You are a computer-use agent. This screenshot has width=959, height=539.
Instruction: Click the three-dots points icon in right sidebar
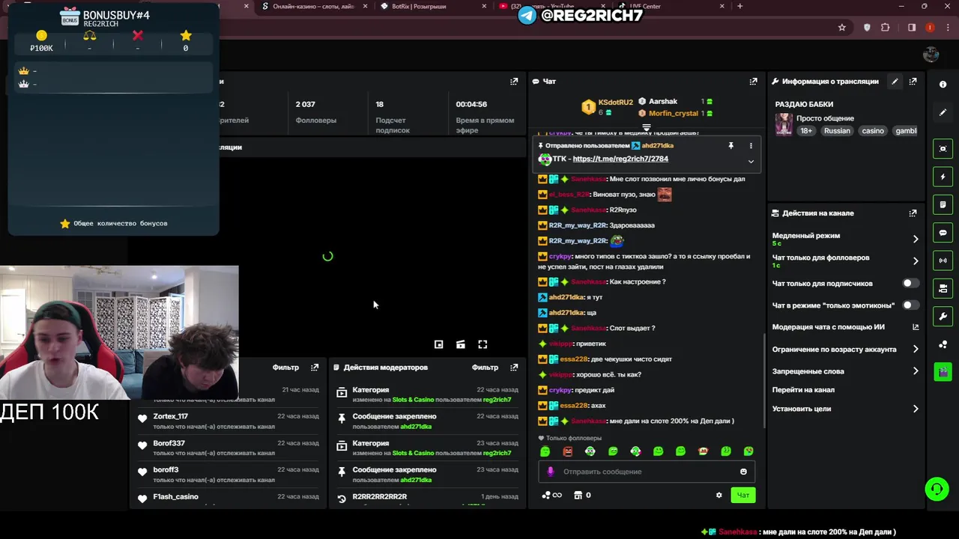click(943, 344)
